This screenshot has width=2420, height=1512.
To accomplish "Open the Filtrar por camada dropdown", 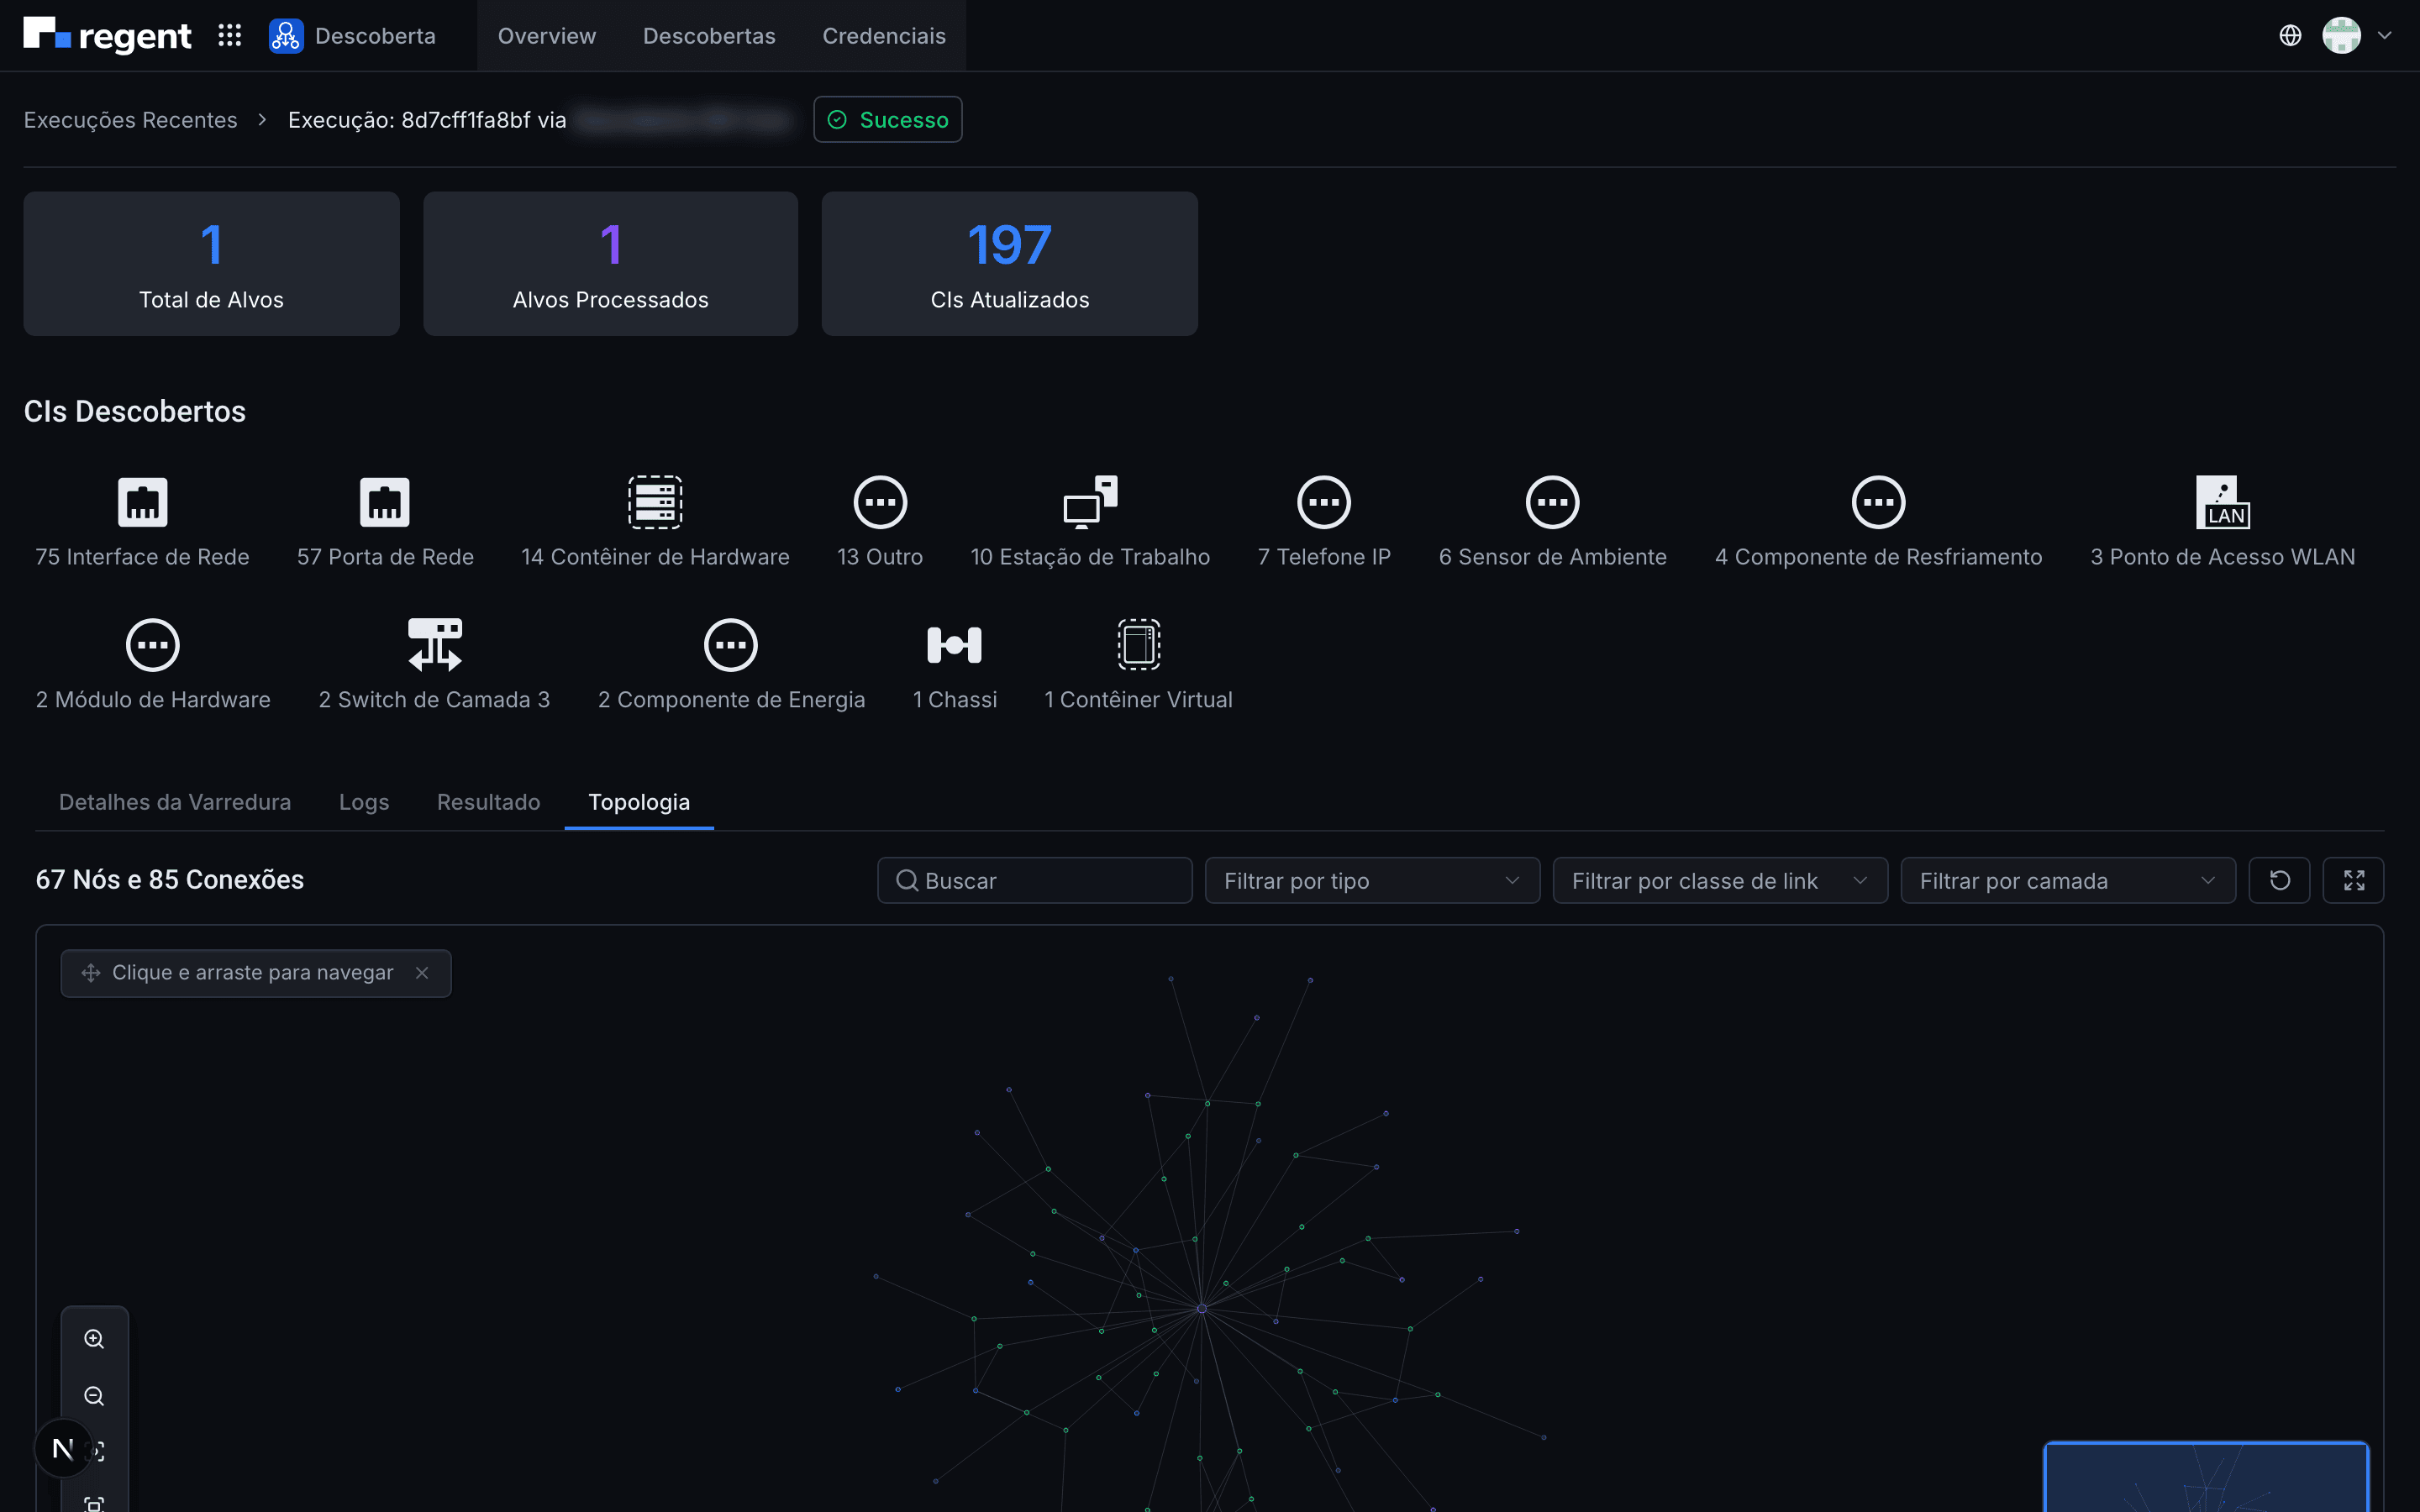I will (2068, 881).
